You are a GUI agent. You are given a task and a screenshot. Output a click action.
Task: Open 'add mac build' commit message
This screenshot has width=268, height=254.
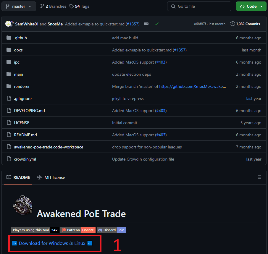tap(125, 38)
